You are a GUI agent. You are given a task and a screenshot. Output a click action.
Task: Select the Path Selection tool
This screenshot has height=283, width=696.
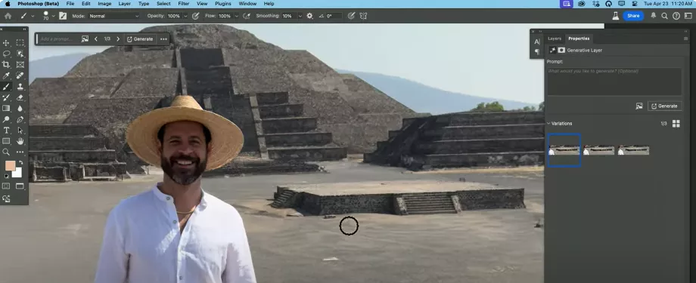20,131
